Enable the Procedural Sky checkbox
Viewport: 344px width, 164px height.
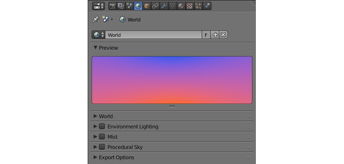(102, 147)
